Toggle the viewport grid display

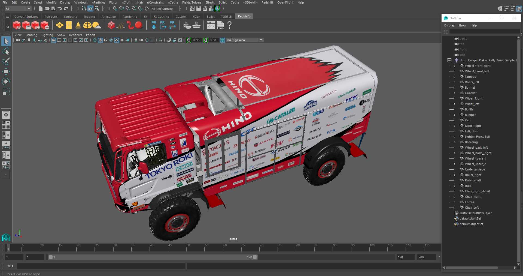(x=54, y=40)
